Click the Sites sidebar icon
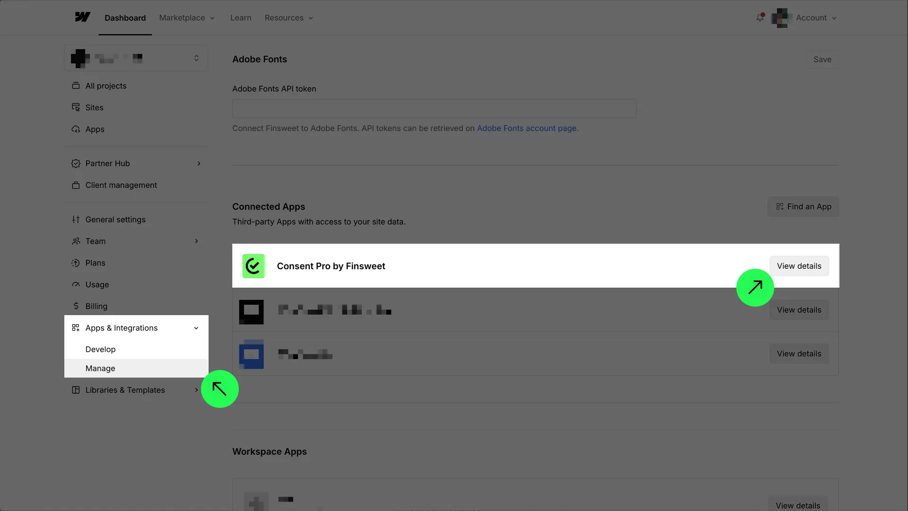 click(76, 107)
